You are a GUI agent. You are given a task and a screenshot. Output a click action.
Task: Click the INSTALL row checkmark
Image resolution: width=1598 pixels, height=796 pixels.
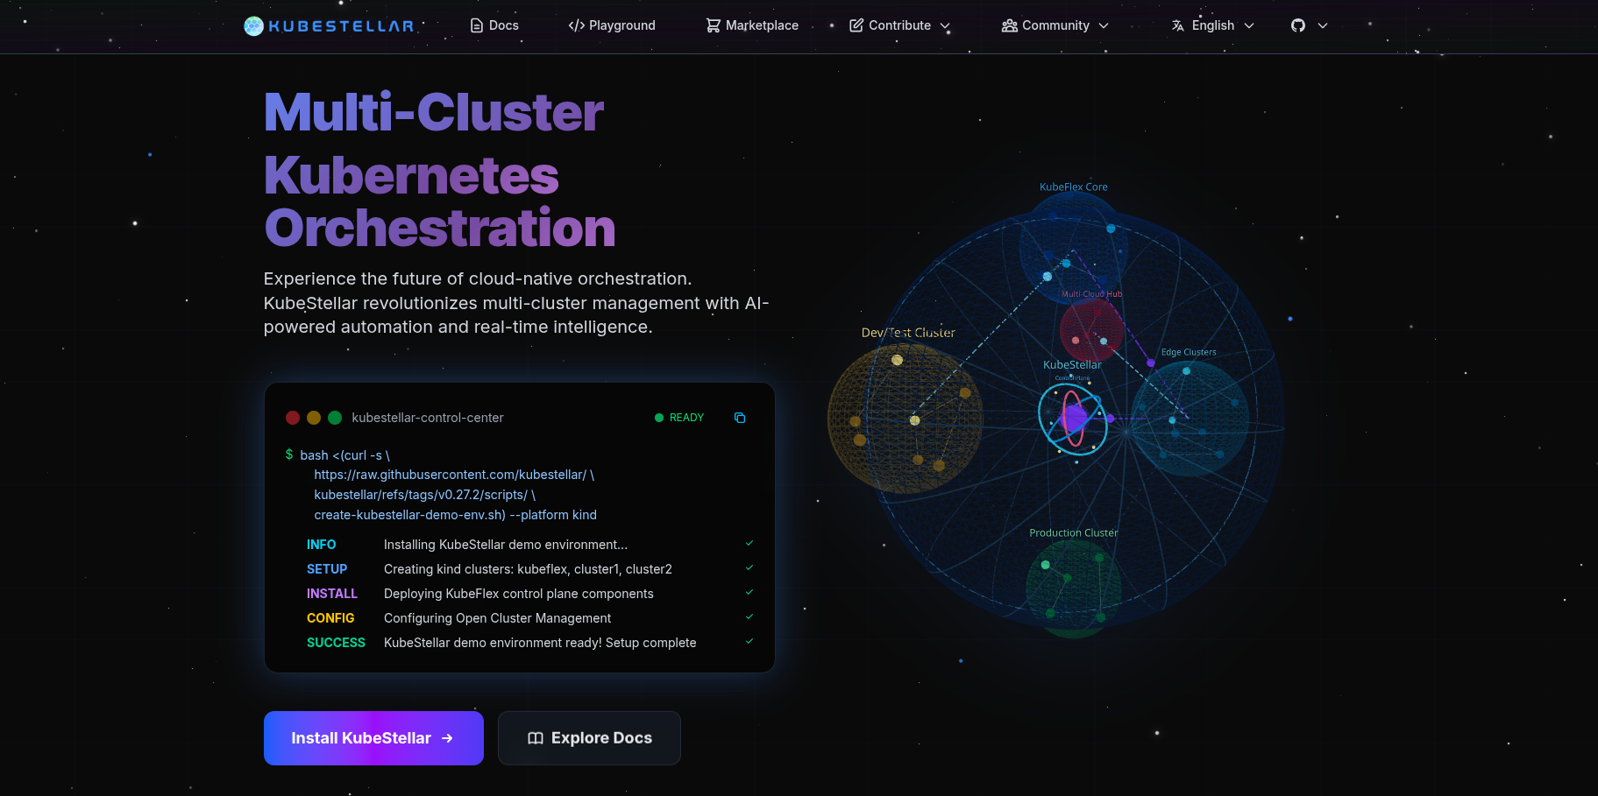tap(749, 593)
